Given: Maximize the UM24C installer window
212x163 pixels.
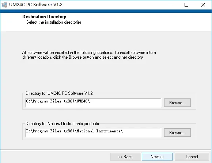Looking at the screenshot, I should point(186,5).
